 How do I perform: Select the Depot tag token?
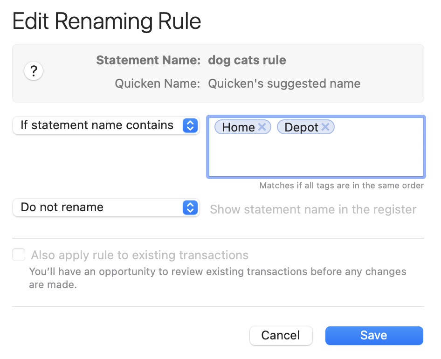(x=305, y=127)
